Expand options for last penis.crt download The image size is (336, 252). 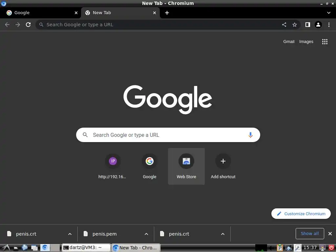[x=223, y=234]
